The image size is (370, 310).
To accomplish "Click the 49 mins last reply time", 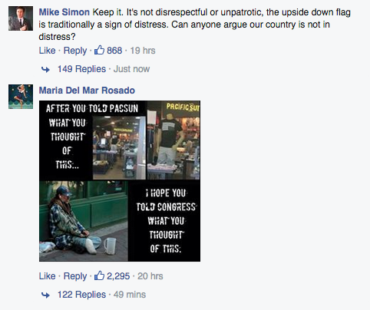I will point(130,295).
